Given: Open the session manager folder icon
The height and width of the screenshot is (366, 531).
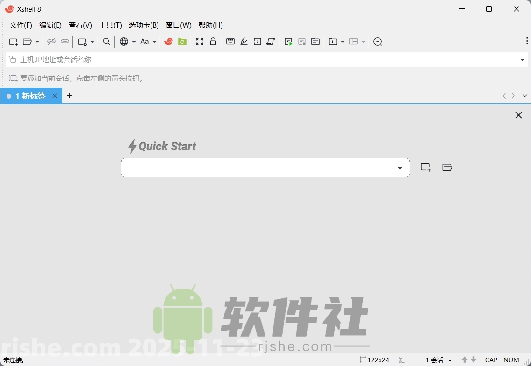Looking at the screenshot, I should [27, 42].
